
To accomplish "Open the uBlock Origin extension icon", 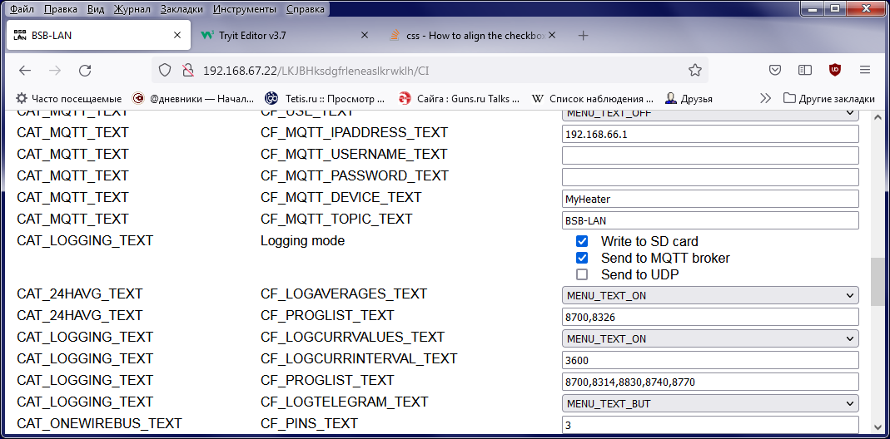I will pyautogui.click(x=835, y=71).
